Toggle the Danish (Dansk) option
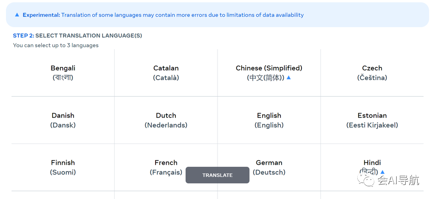433x199 pixels. pos(63,120)
